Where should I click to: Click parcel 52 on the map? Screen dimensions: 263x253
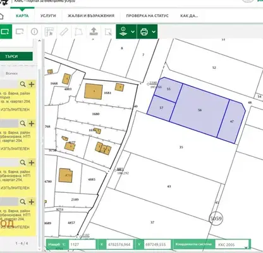pyautogui.click(x=214, y=68)
